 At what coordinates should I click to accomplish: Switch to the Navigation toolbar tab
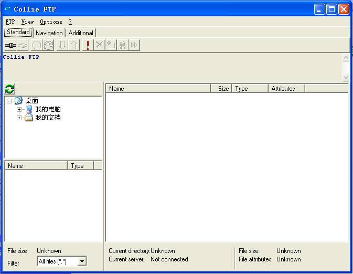tap(49, 33)
